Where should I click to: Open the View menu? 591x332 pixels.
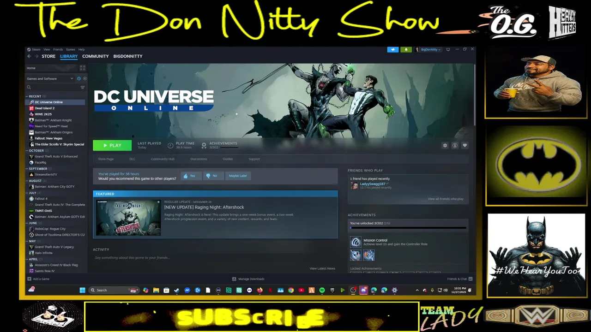[x=47, y=49]
